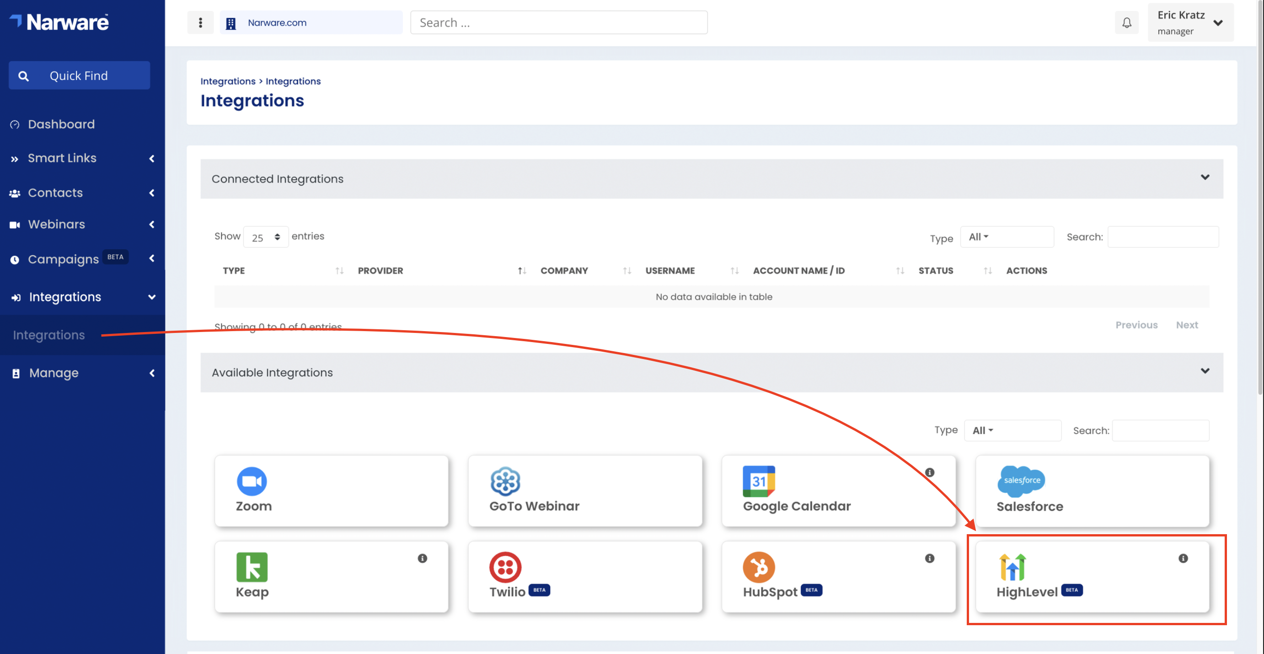
Task: Show info for Keap integration
Action: coord(422,558)
